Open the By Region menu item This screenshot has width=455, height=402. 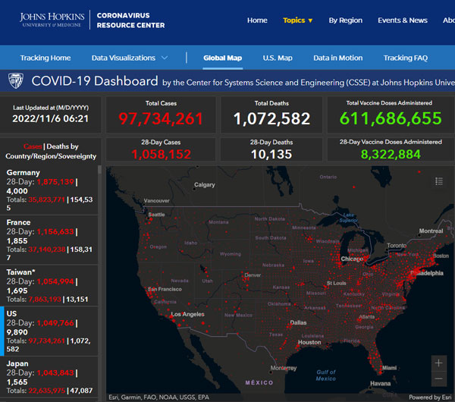pyautogui.click(x=345, y=20)
